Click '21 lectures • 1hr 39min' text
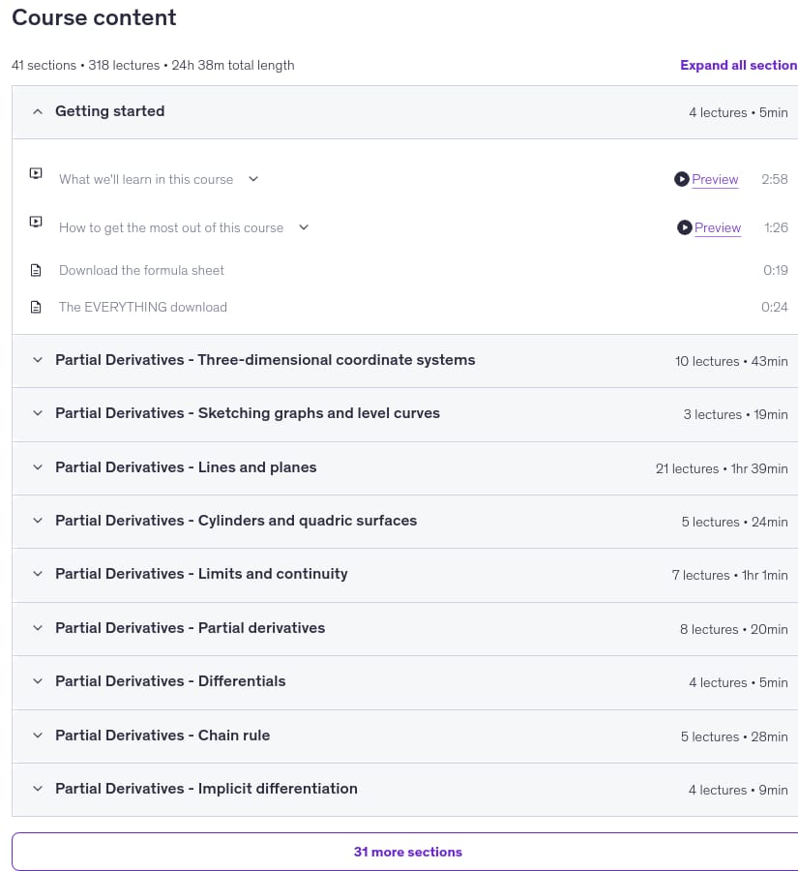798x871 pixels. pos(722,468)
